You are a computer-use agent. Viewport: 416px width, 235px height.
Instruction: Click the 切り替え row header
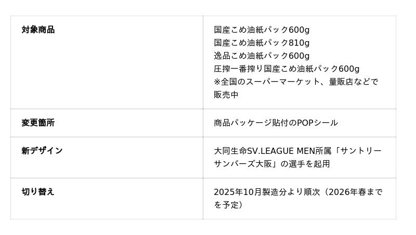pos(38,192)
